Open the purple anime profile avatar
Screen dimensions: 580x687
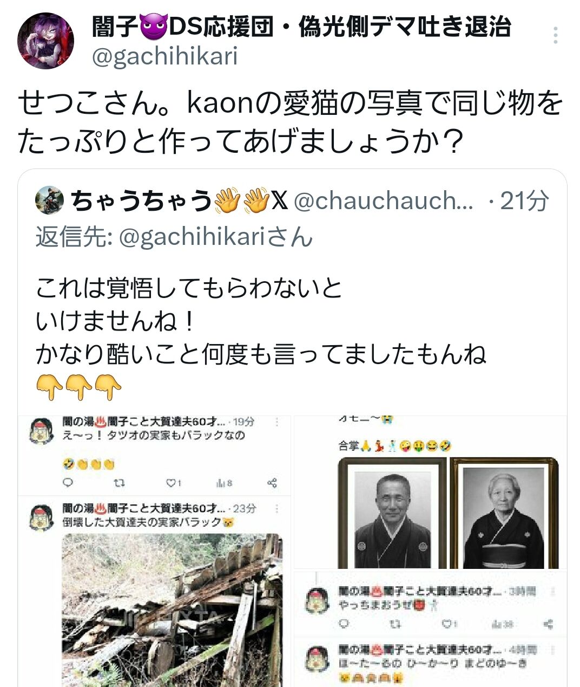point(45,41)
